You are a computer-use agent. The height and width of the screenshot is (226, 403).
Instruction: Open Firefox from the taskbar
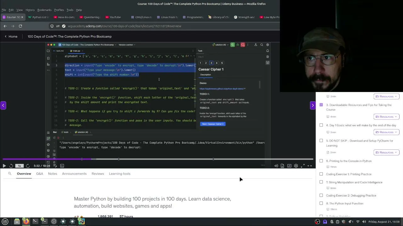(x=26, y=222)
